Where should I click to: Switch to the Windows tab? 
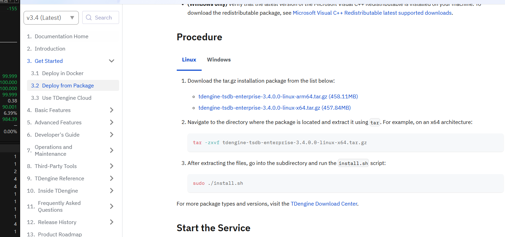(219, 60)
